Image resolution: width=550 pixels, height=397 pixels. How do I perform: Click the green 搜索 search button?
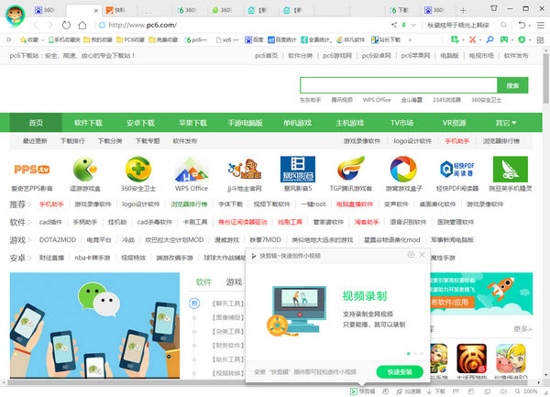coord(512,85)
